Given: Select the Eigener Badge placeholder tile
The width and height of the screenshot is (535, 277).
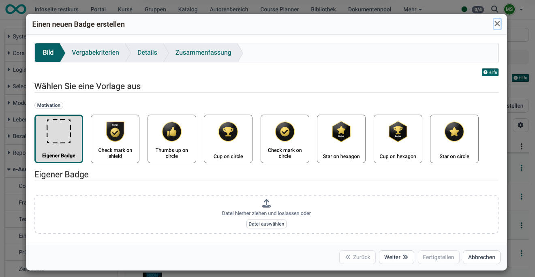Looking at the screenshot, I should click(x=59, y=139).
